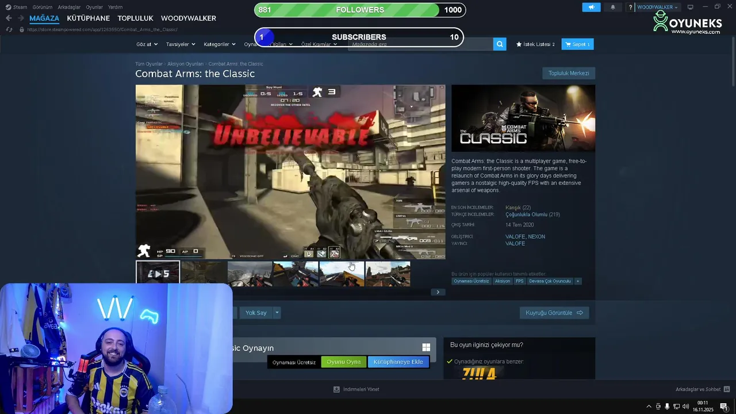Advance the screenshot strip with right arrow

(438, 292)
